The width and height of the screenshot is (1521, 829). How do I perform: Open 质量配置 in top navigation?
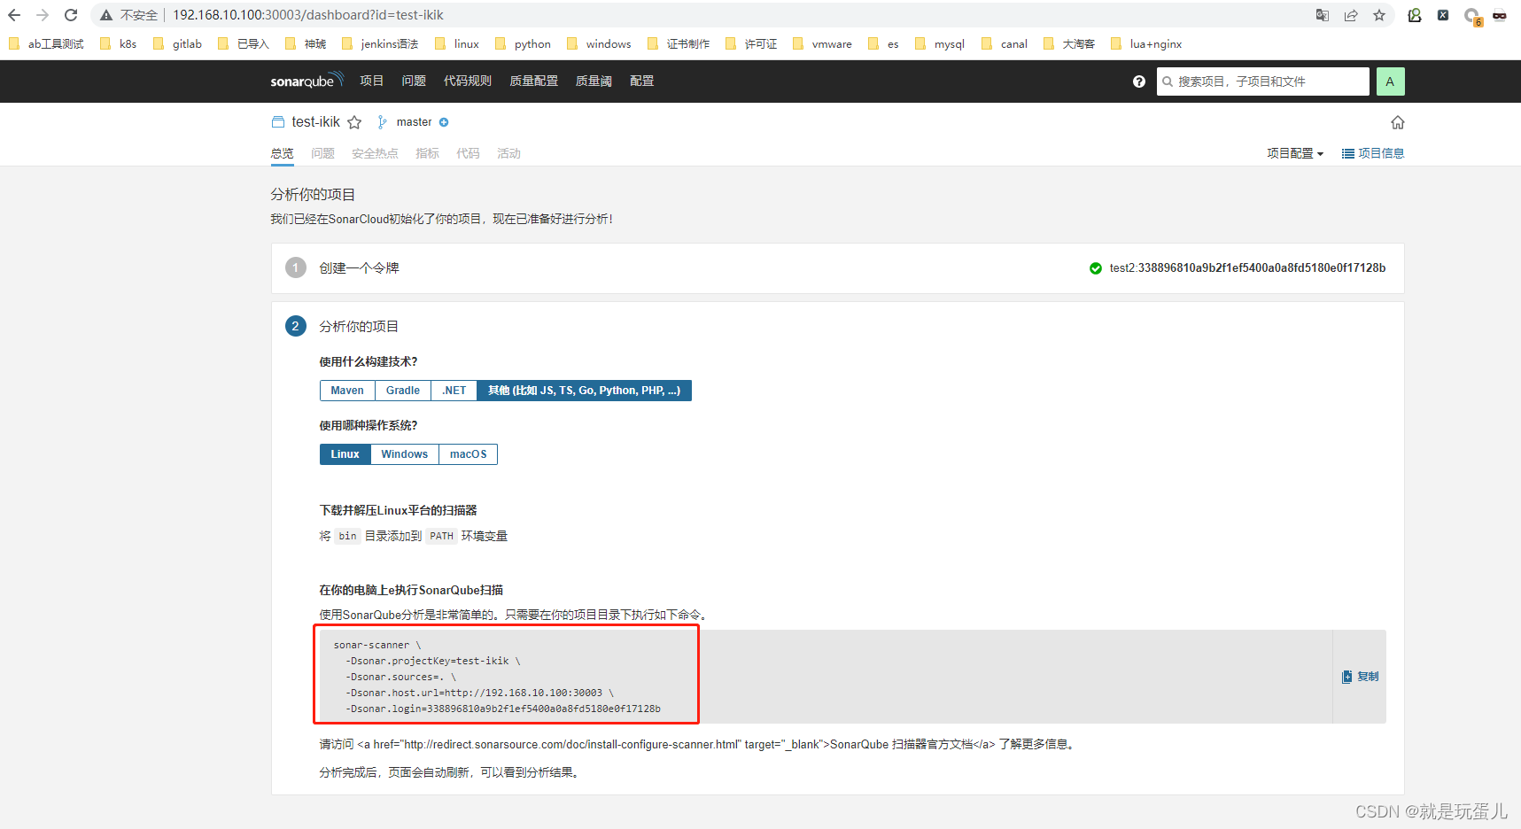(534, 81)
